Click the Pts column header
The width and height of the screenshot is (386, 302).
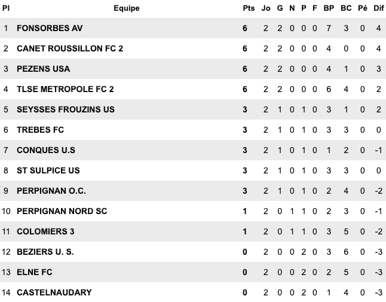tap(249, 8)
